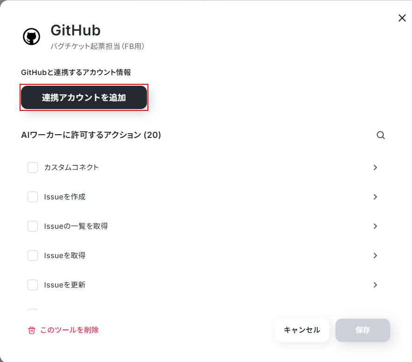Viewport: 412px width, 362px height.
Task: Close the GitHub dialog with X
Action: click(402, 18)
